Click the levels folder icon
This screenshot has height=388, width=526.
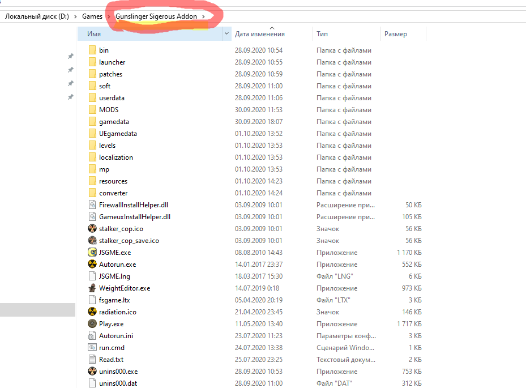pyautogui.click(x=92, y=146)
